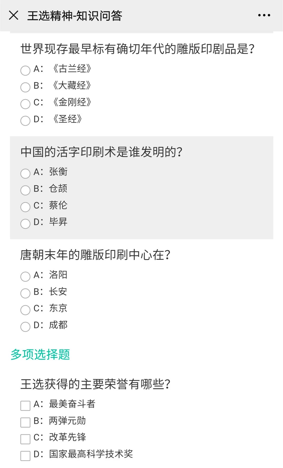Image resolution: width=283 pixels, height=468 pixels.
Task: Open the three-dot more options menu
Action: click(264, 15)
